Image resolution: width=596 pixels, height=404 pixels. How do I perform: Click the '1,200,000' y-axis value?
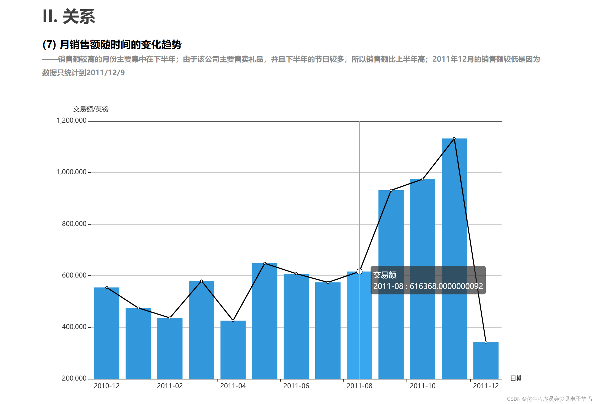(x=71, y=120)
